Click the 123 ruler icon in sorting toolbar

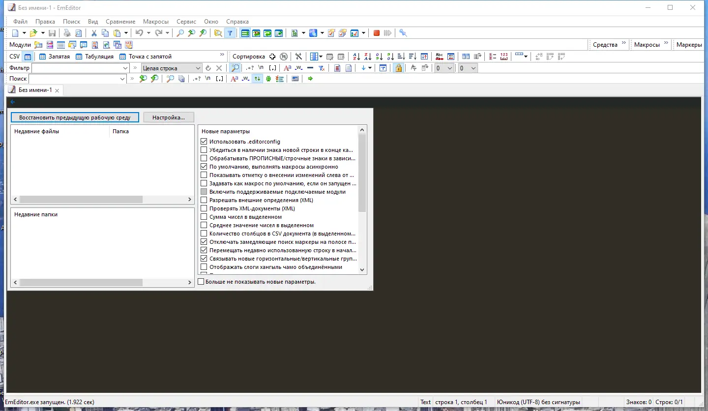click(x=504, y=56)
